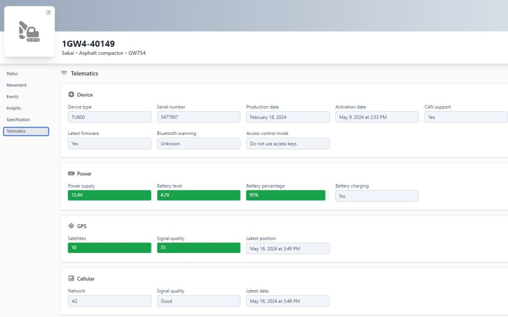This screenshot has height=317, width=508.
Task: Open the Events page
Action: tap(12, 96)
